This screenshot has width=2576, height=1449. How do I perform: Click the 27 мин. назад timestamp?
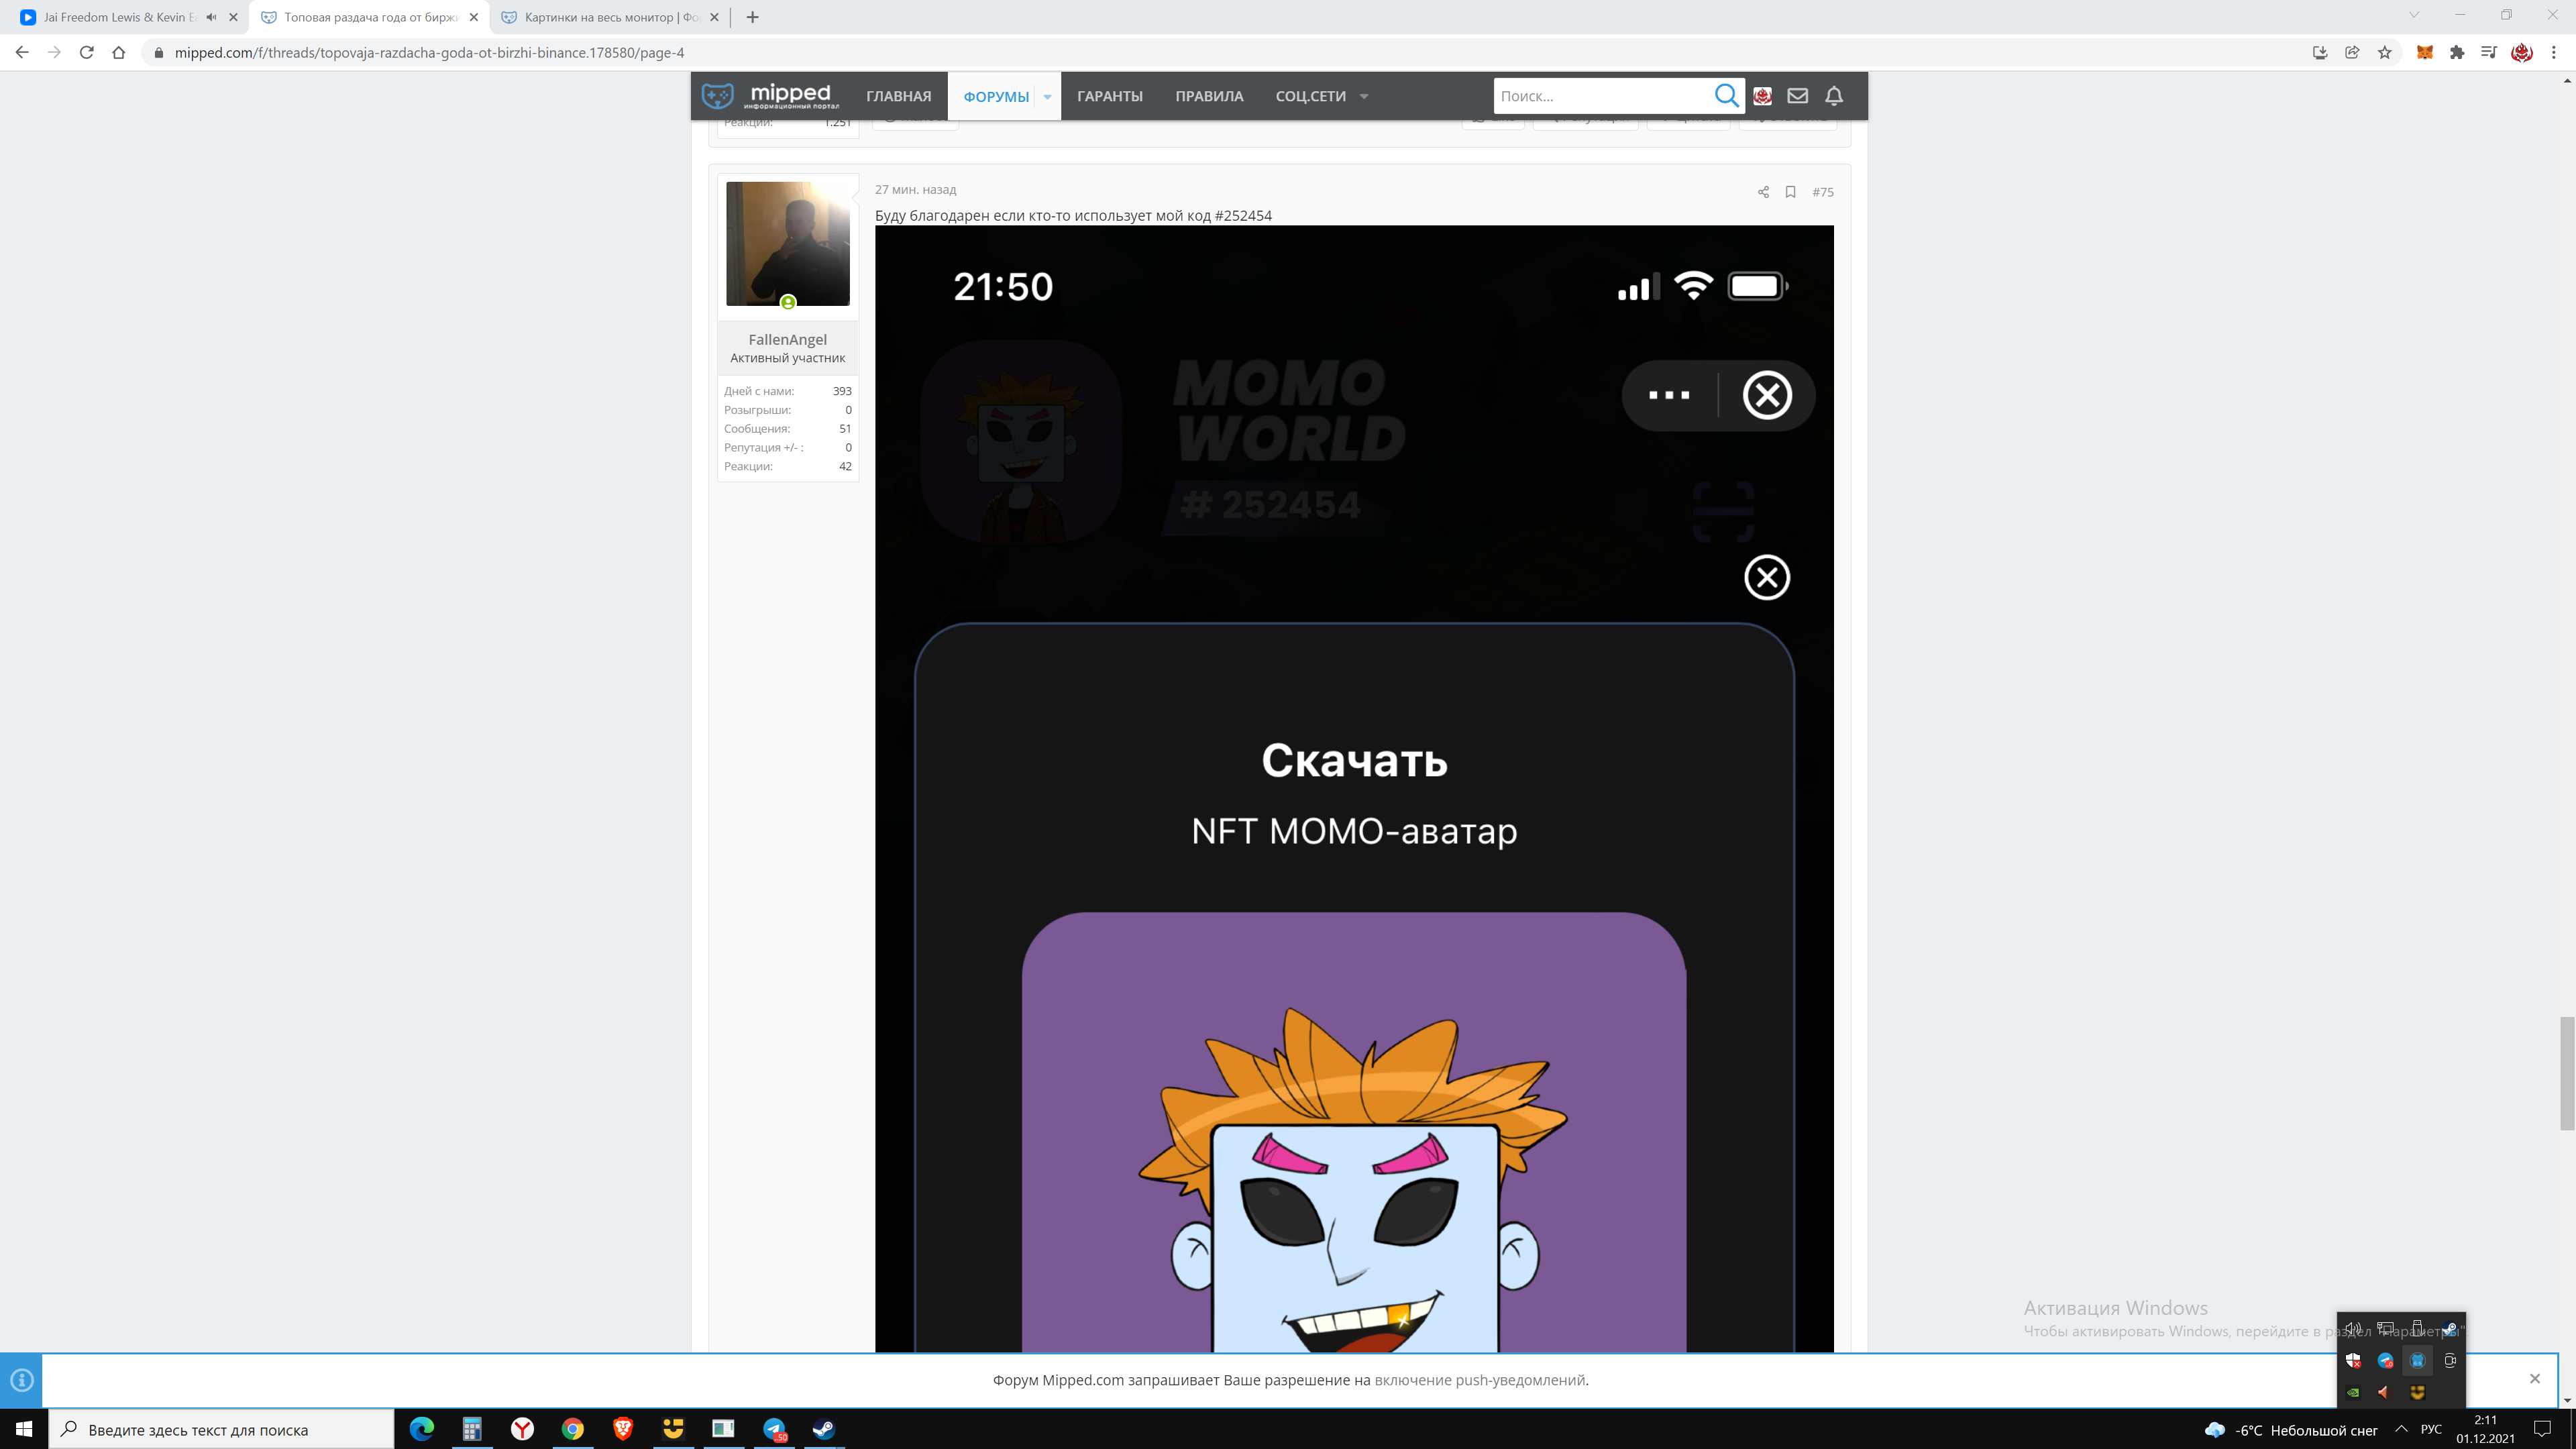coord(915,190)
